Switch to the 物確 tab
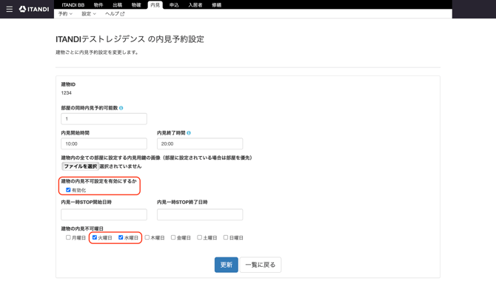 (136, 5)
